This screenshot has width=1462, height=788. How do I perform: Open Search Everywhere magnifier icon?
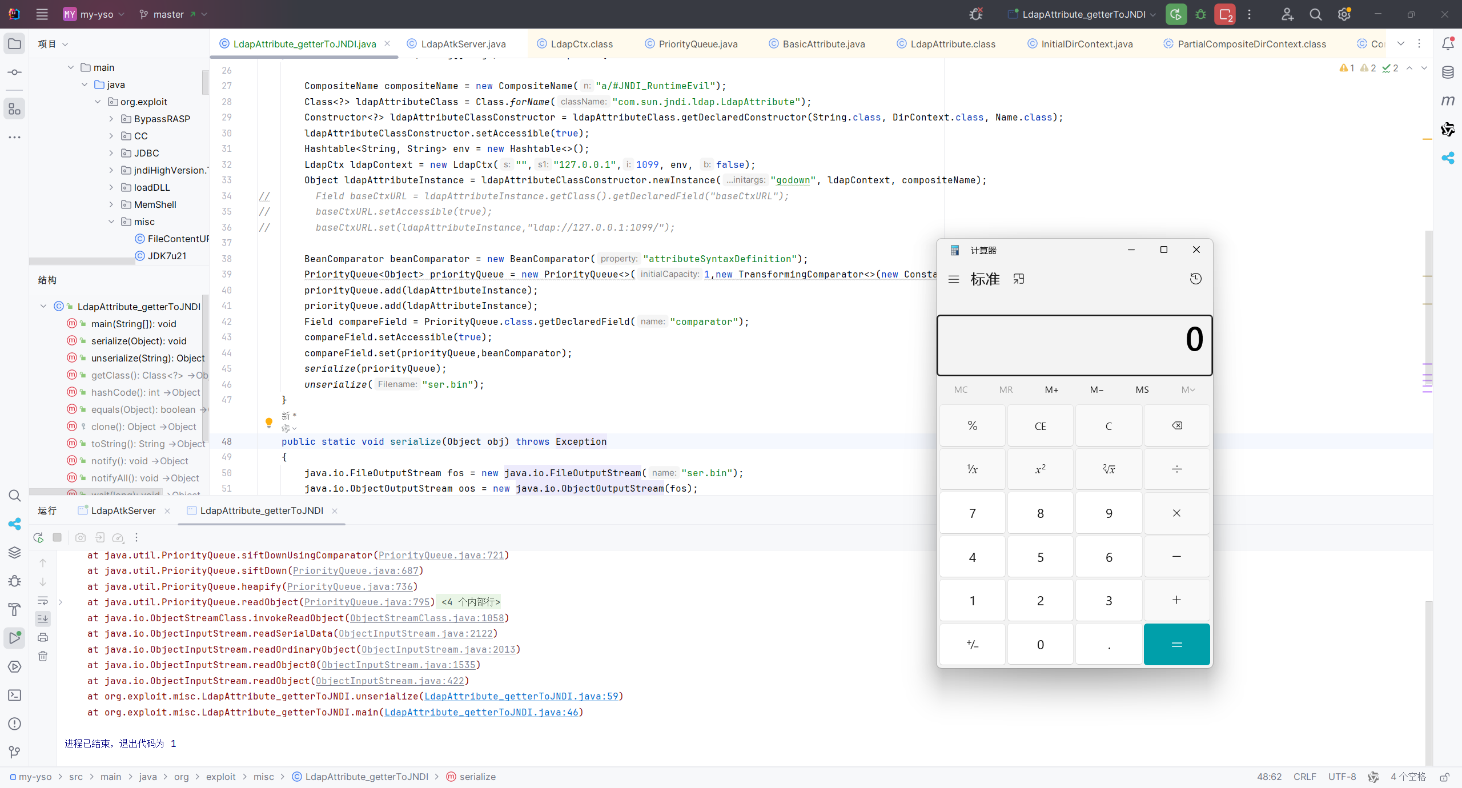(1316, 14)
